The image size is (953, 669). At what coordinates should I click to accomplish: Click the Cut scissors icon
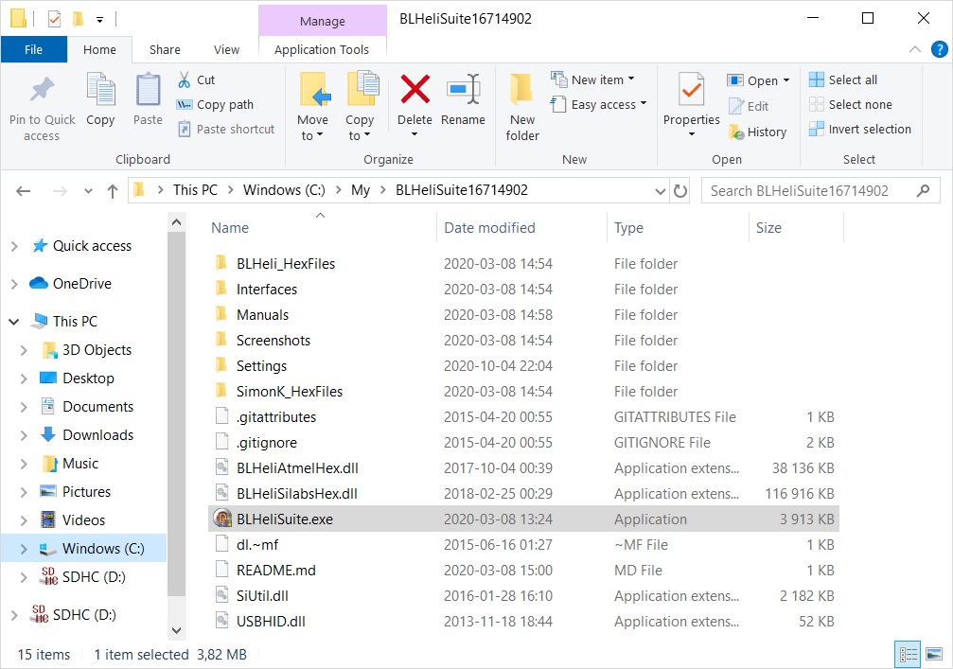pyautogui.click(x=185, y=79)
